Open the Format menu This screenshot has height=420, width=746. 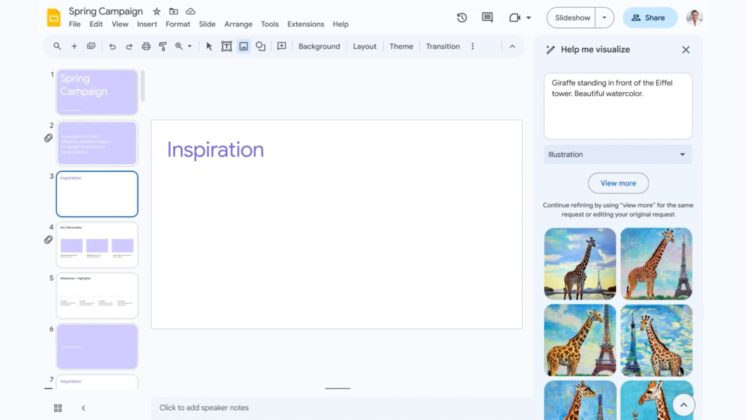pyautogui.click(x=178, y=24)
